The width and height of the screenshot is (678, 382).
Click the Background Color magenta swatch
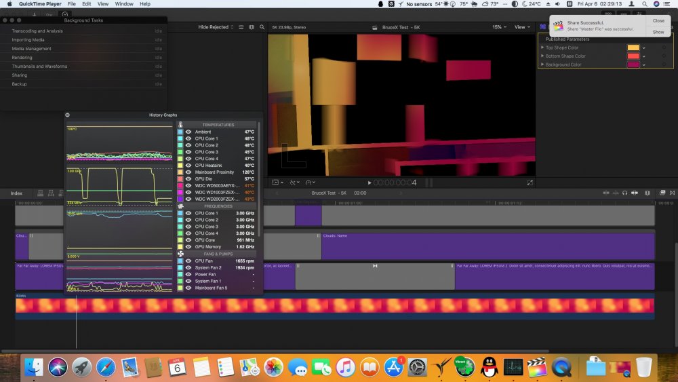[x=633, y=64]
